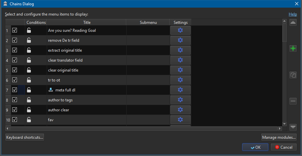The width and height of the screenshot is (302, 156).
Task: Close the Chains Dialog window
Action: coord(297,4)
